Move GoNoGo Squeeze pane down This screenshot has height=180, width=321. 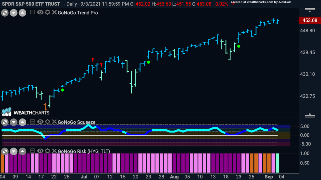pos(13,122)
